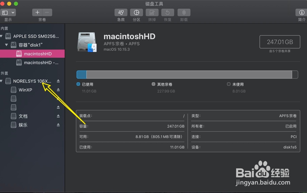Screen dimensions: 307x193
Task: Click the macintoshHD title heading
Action: 130,36
